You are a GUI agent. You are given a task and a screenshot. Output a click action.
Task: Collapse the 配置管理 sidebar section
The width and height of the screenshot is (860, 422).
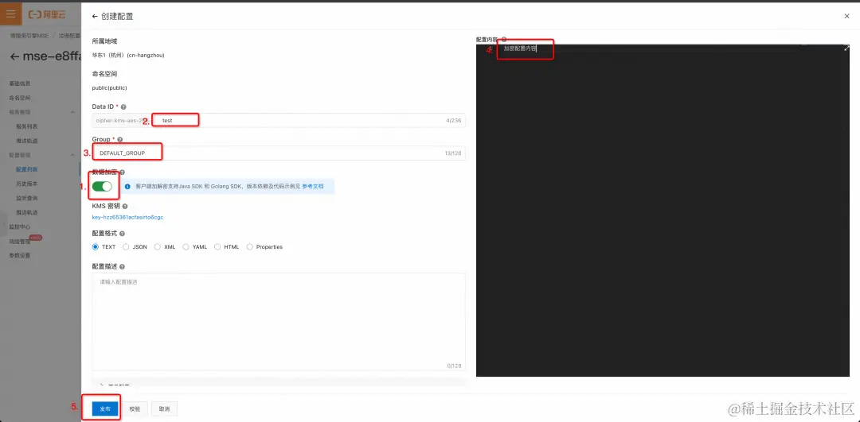[x=73, y=156]
